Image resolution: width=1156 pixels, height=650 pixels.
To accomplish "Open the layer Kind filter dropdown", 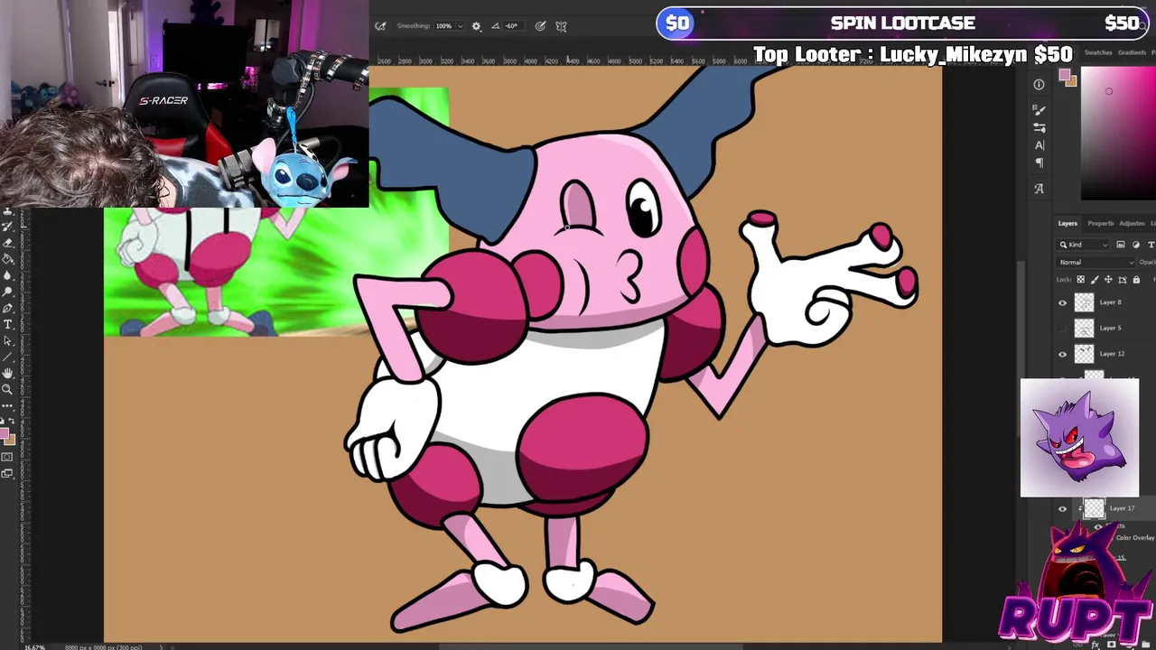I will tap(1082, 245).
